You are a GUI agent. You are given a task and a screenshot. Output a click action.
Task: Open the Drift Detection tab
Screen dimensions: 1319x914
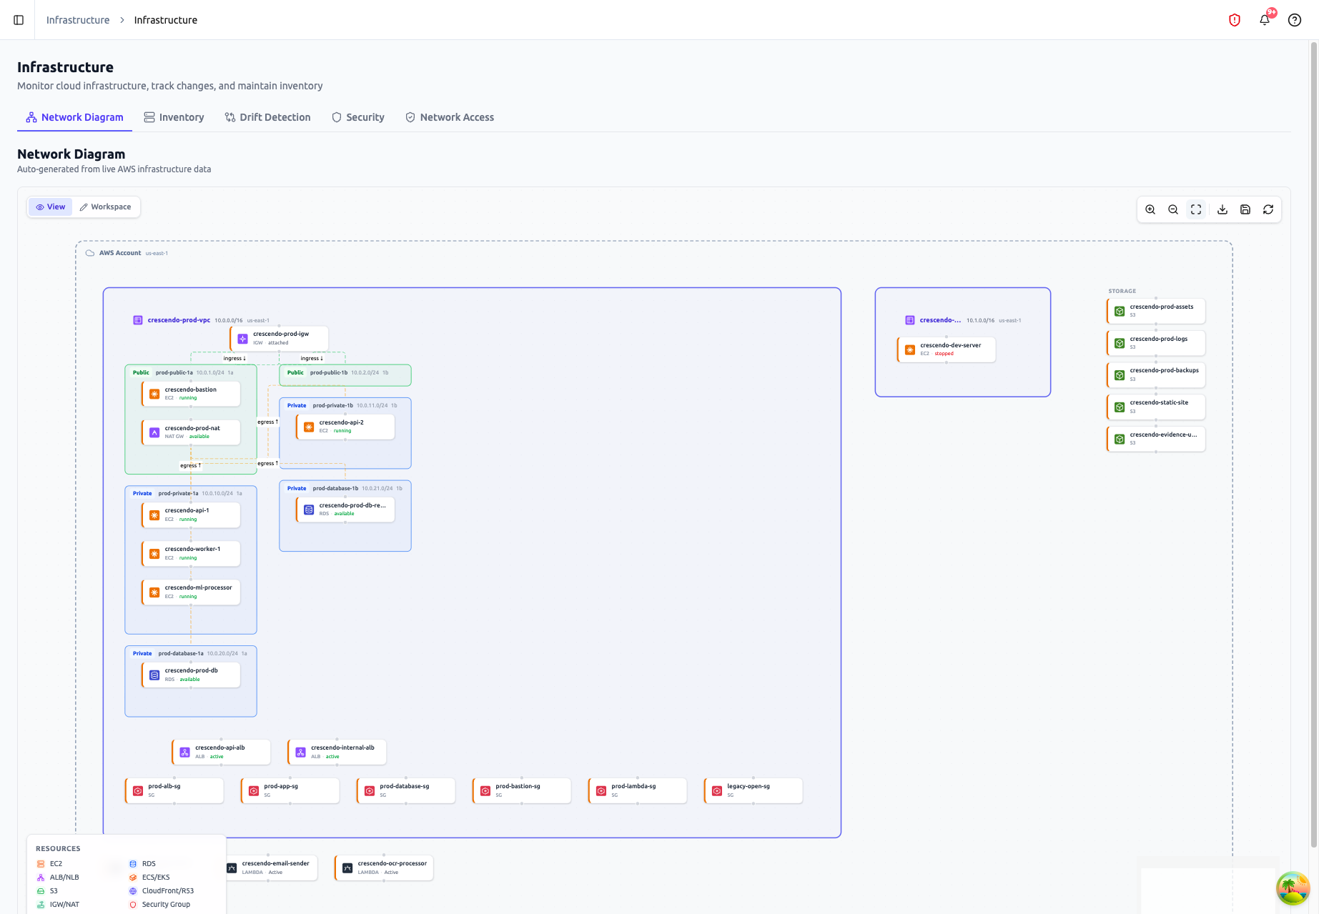tap(268, 117)
